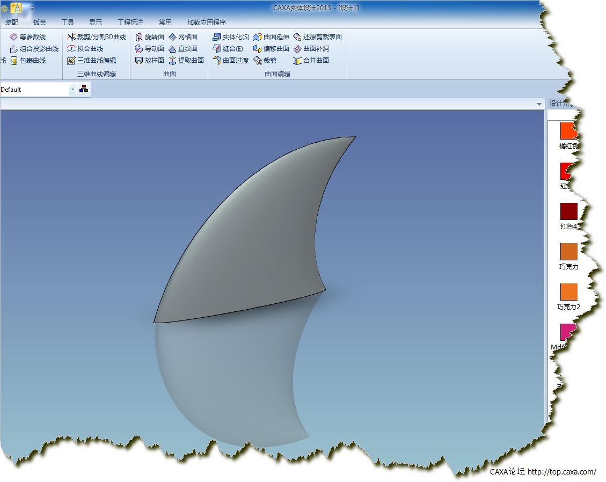
Task: Select the 网格面 mesh surface tool
Action: point(183,37)
